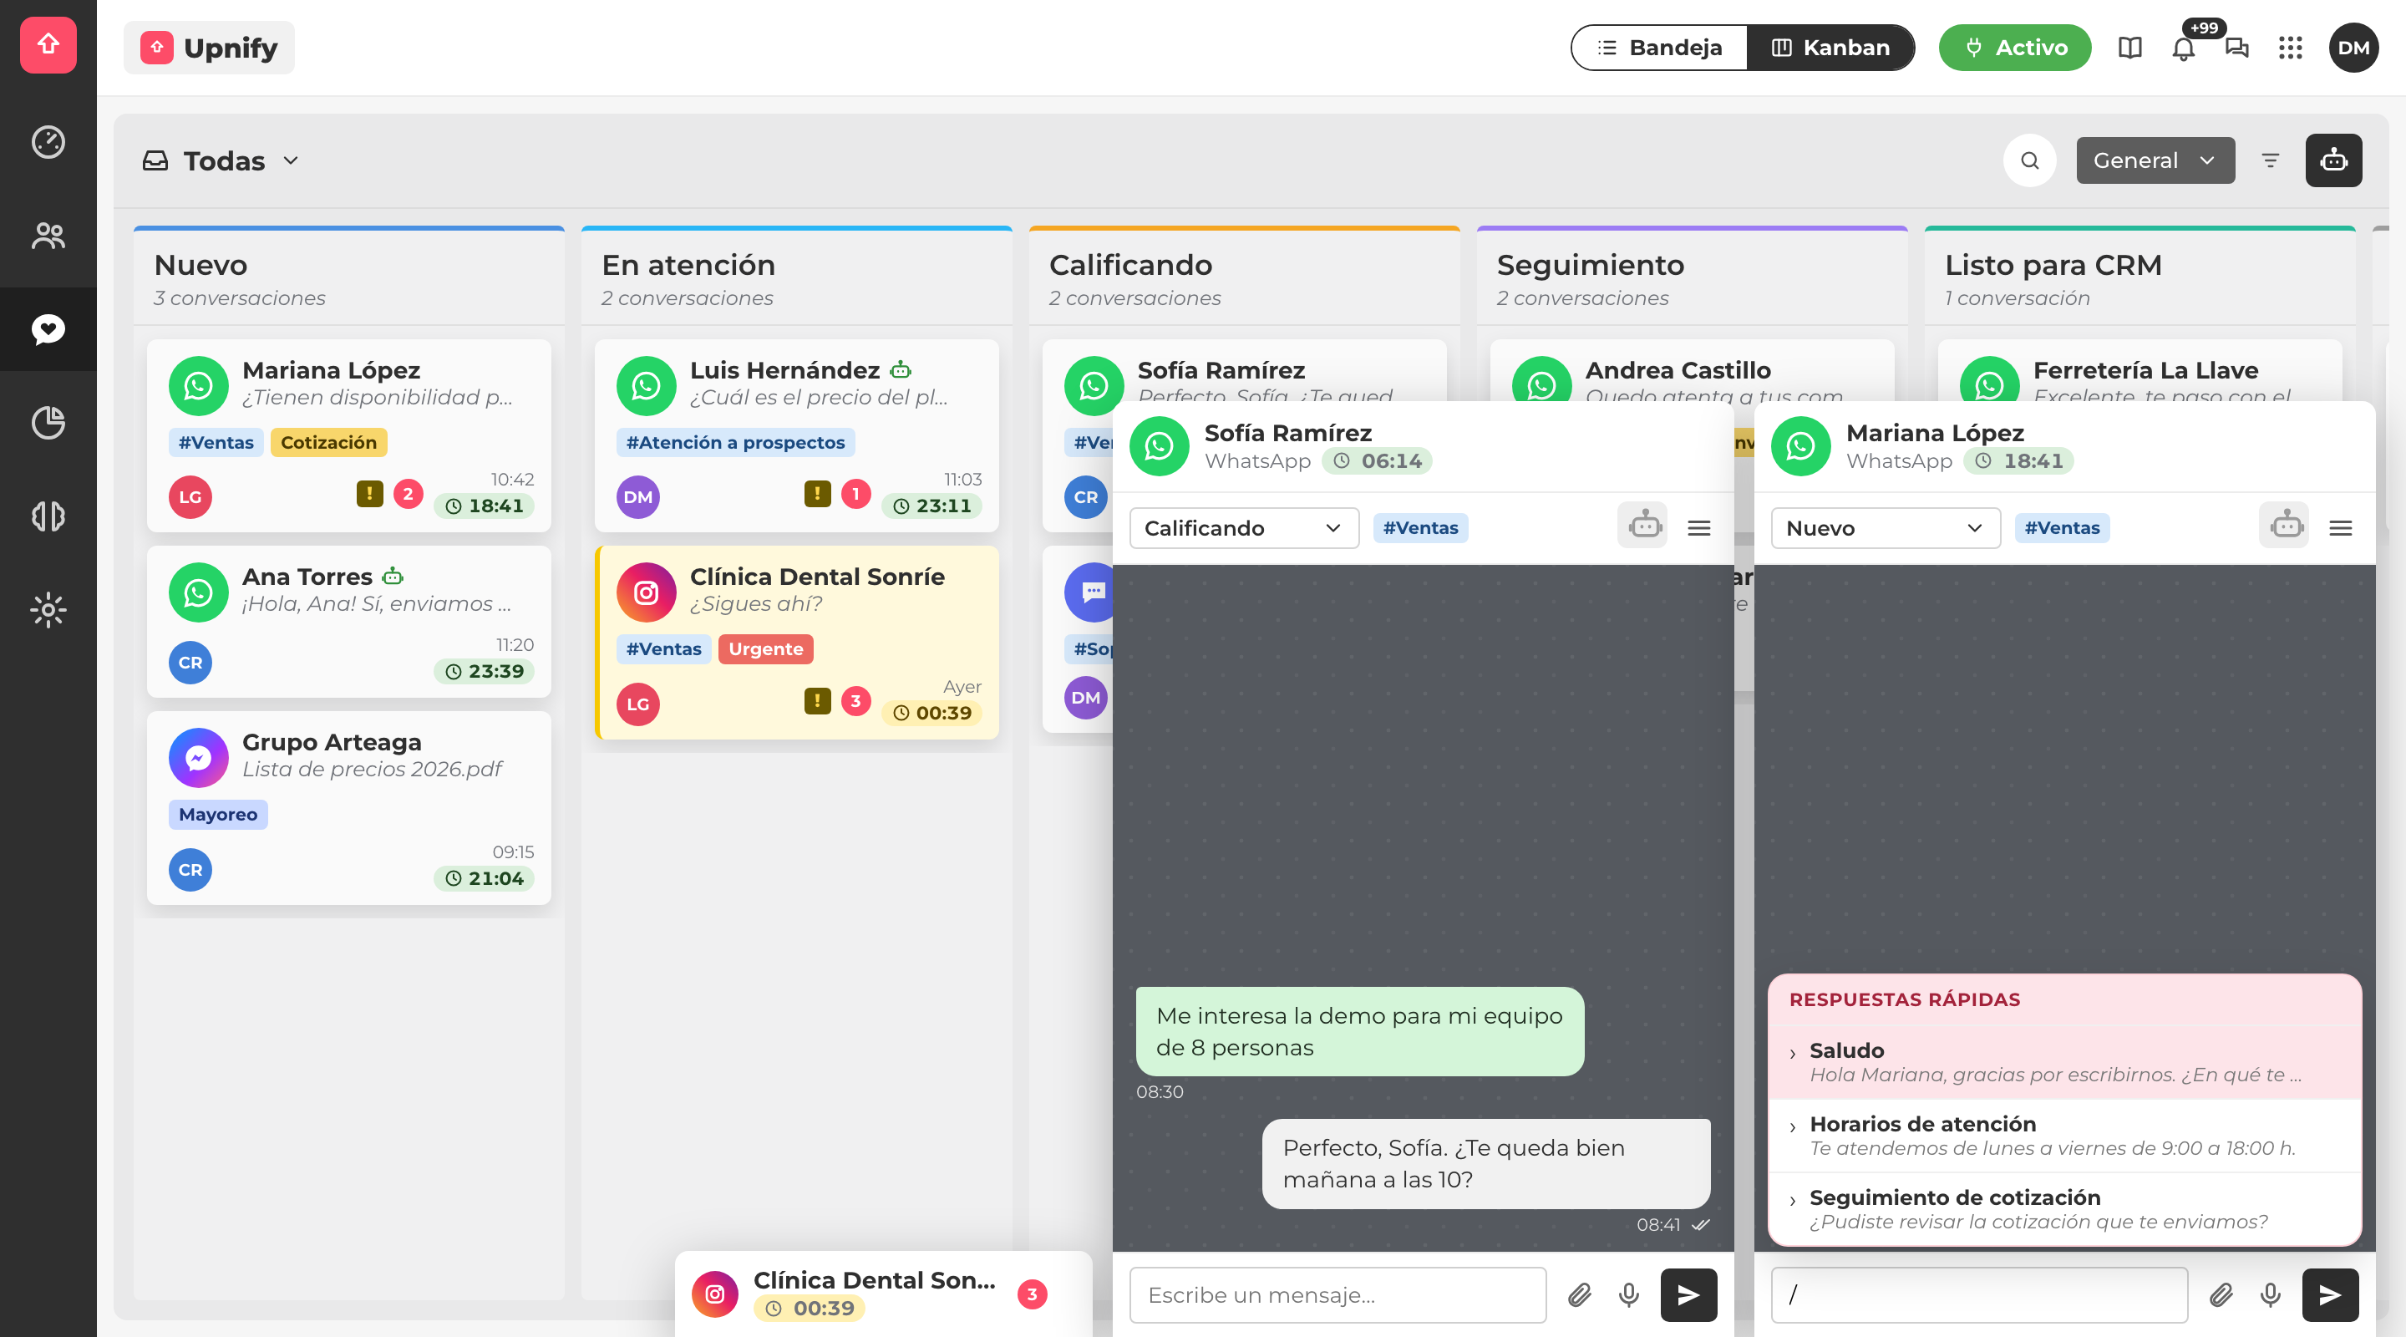Switch to Bandeja view
Screen dimensions: 2406x1337
point(1660,48)
